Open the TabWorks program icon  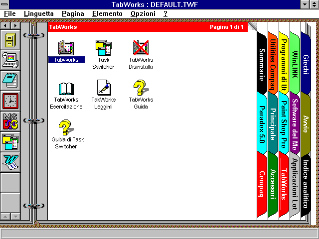tap(66, 48)
